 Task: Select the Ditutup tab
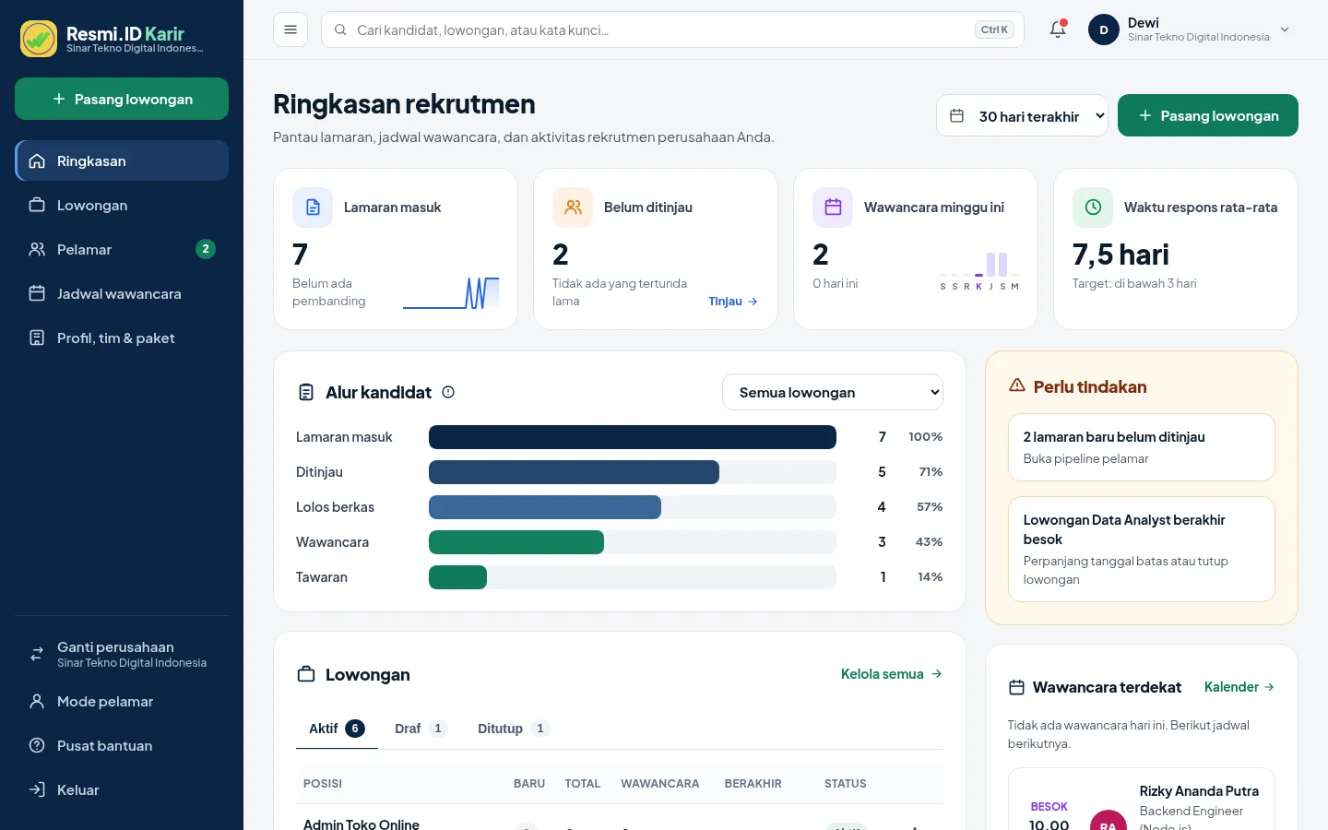coord(513,729)
